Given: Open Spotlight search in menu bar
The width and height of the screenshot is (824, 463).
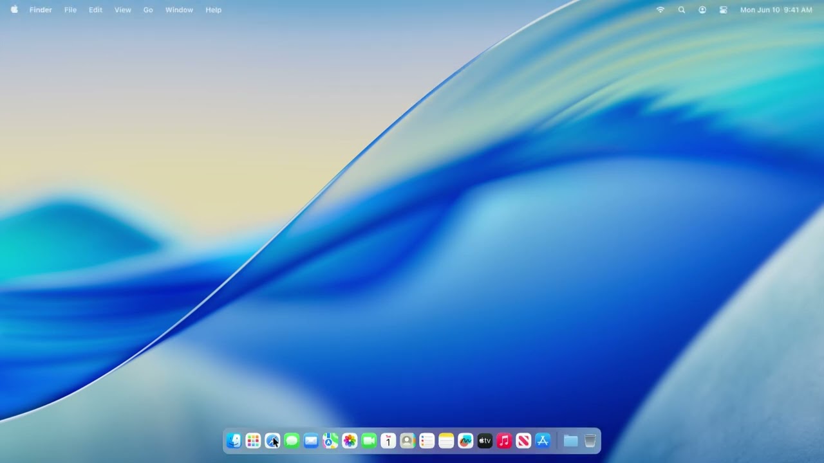Looking at the screenshot, I should (681, 10).
